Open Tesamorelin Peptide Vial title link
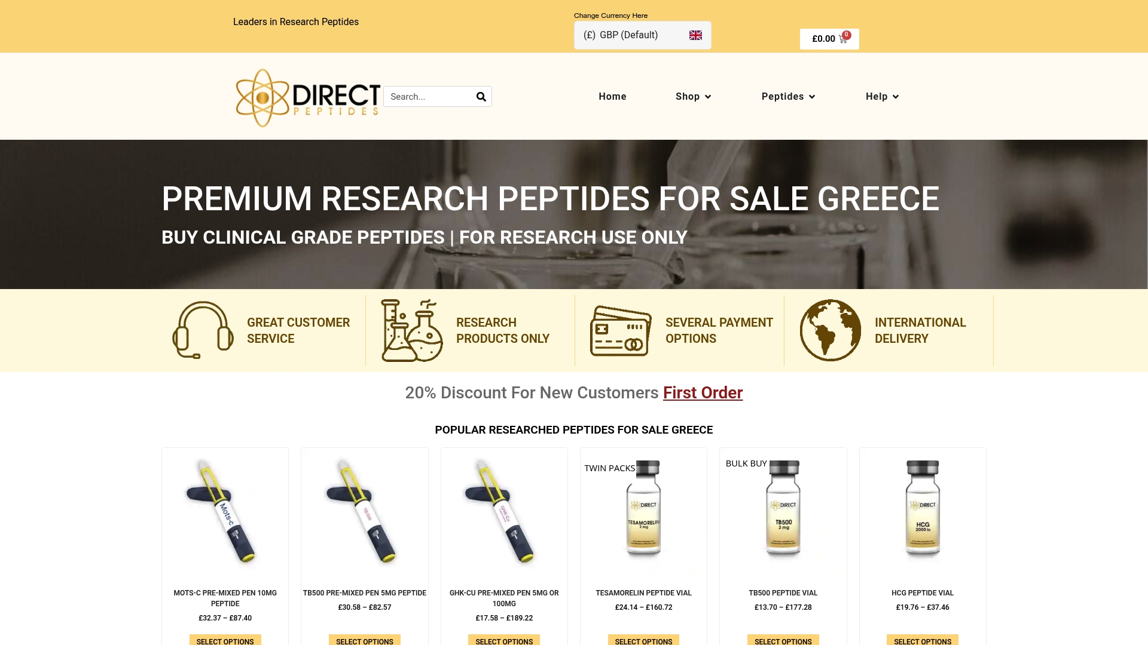1148x645 pixels. 643,593
